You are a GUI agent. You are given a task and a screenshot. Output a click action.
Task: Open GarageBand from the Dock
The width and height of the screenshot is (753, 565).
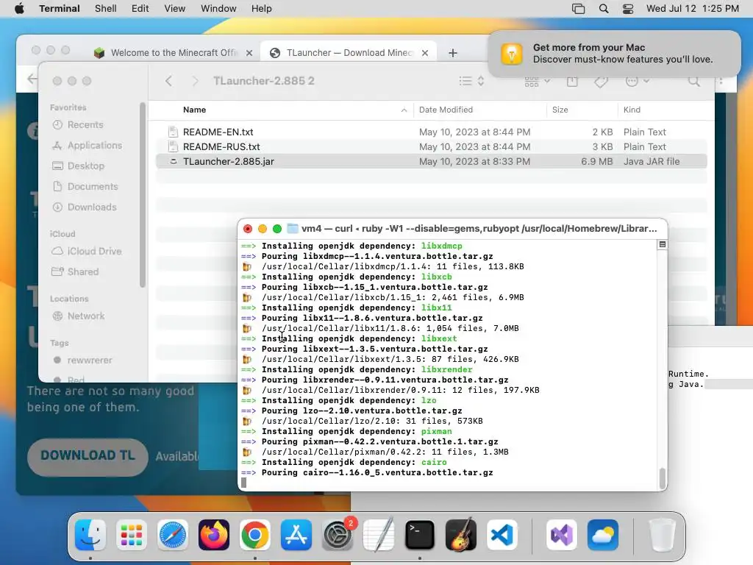click(x=461, y=535)
